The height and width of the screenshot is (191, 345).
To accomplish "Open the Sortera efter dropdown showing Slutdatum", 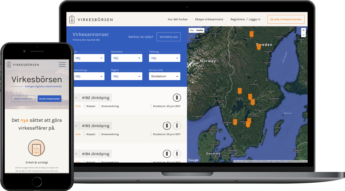I will (x=164, y=76).
